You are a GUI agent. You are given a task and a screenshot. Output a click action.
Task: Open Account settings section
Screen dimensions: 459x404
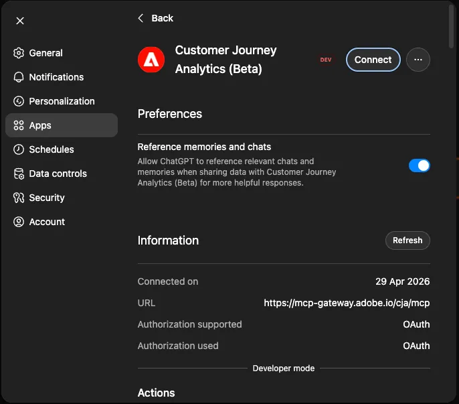(62, 222)
